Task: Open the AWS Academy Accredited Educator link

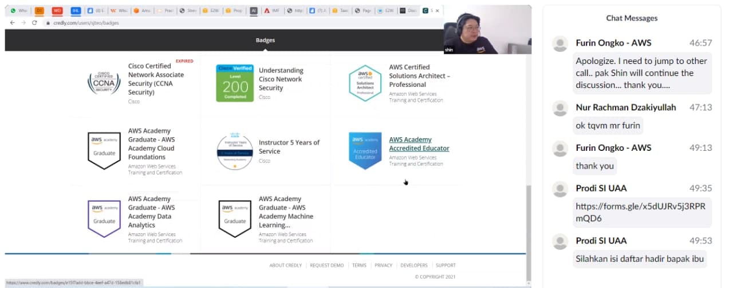Action: [x=419, y=144]
